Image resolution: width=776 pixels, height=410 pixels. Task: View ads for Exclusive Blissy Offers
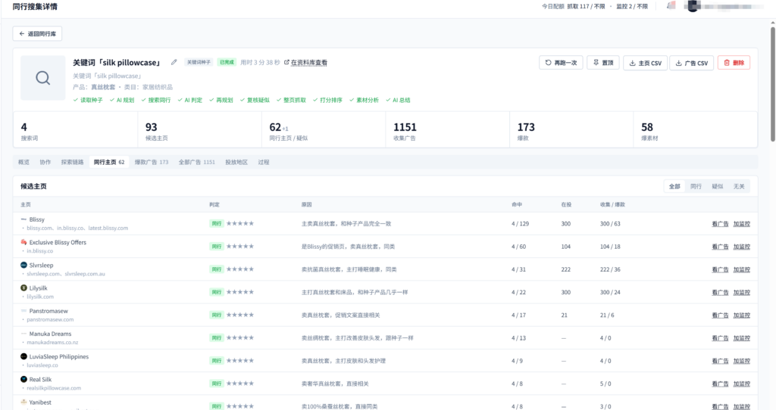(720, 247)
